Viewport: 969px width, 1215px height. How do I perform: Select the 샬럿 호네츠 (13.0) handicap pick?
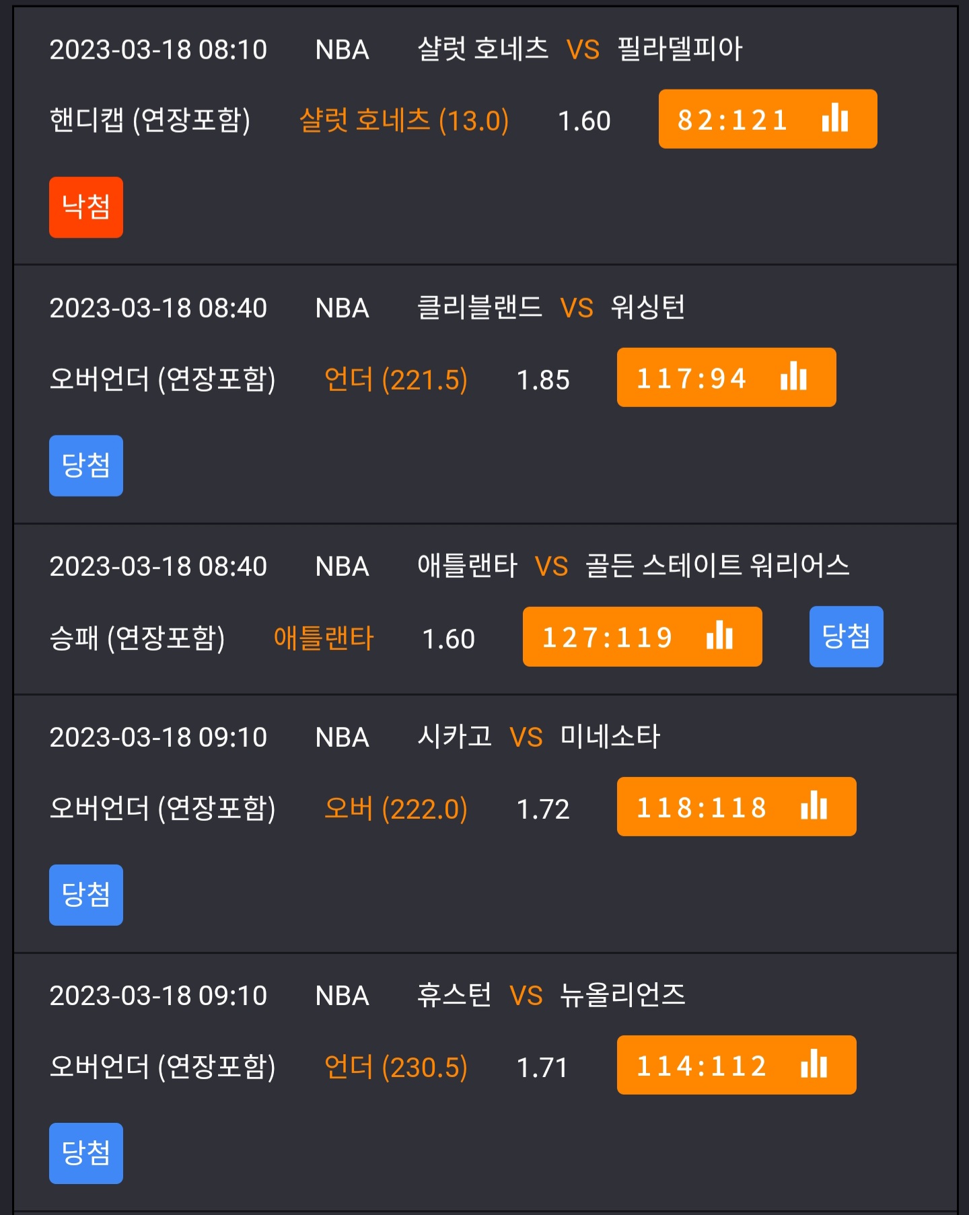click(404, 120)
